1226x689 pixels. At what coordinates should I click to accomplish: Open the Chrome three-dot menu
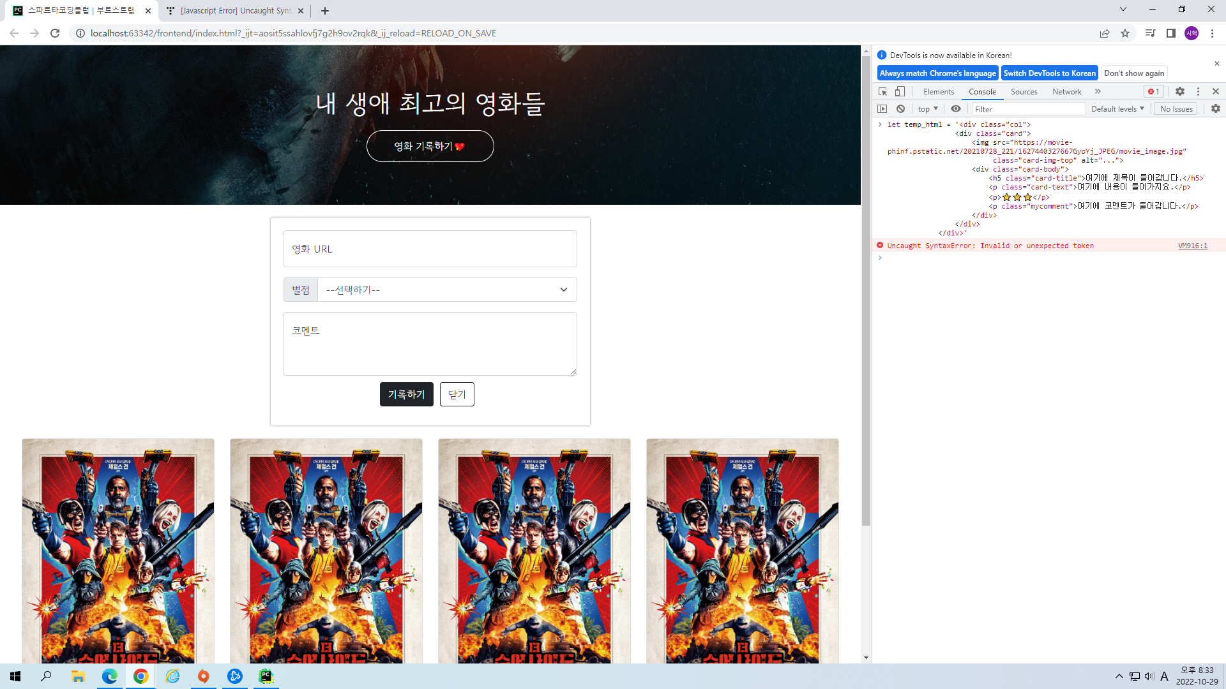1212,33
